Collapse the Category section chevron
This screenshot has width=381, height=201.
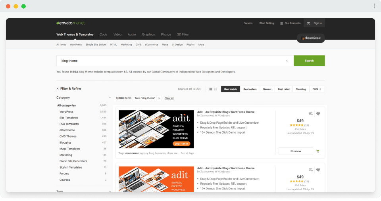[x=110, y=98]
